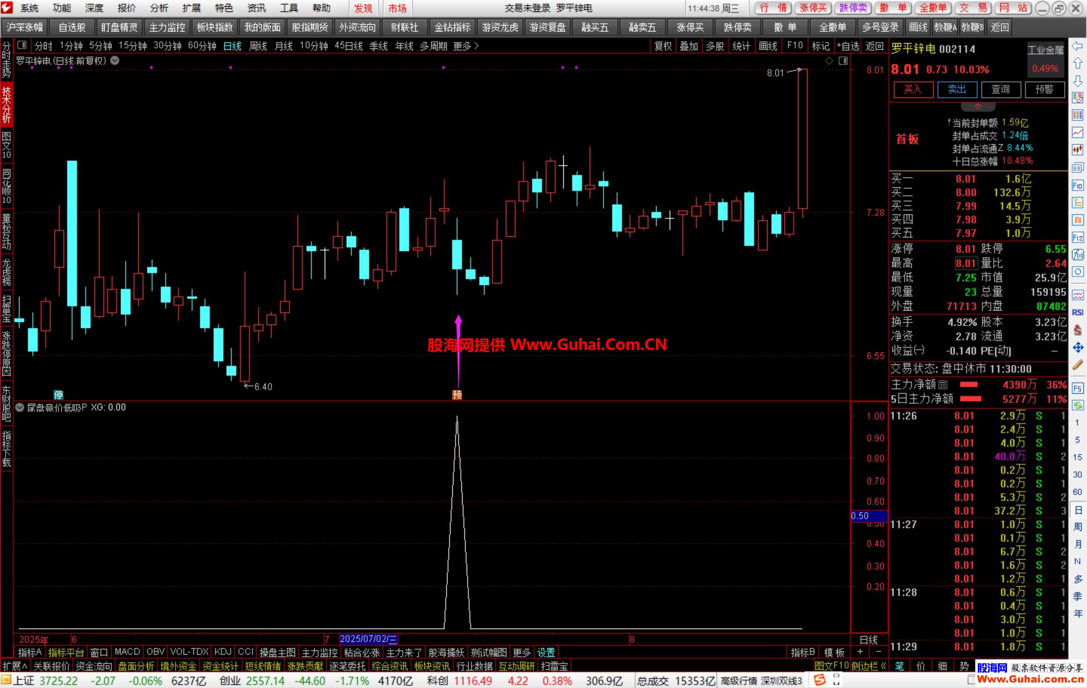This screenshot has width=1087, height=688.
Task: Click the 全撤单 button in title bar
Action: 933,8
